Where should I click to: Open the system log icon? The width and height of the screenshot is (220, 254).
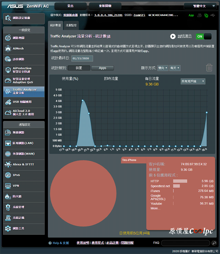tap(8, 218)
